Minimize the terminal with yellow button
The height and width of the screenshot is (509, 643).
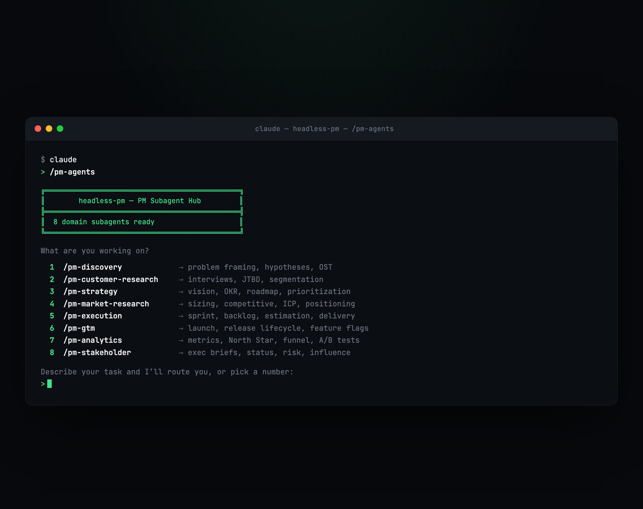click(x=49, y=129)
